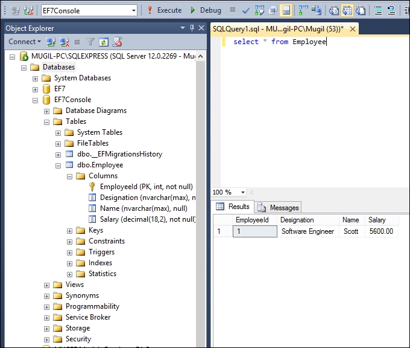Expand the System Databases node
This screenshot has height=348, width=410.
[x=35, y=79]
